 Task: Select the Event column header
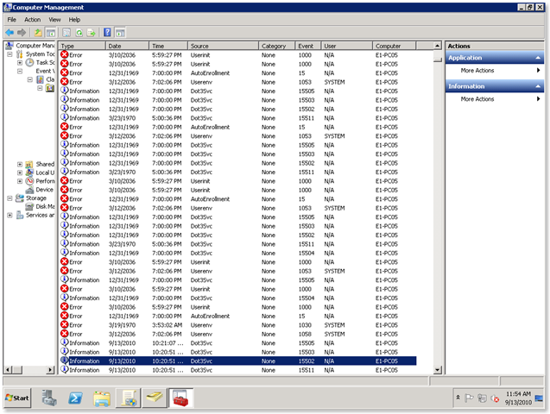coord(307,45)
